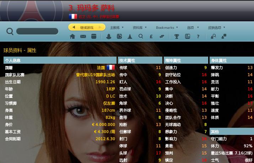Click the large search magnifier beside the search field
Viewport: 254px width, 163px height.
tap(10, 31)
